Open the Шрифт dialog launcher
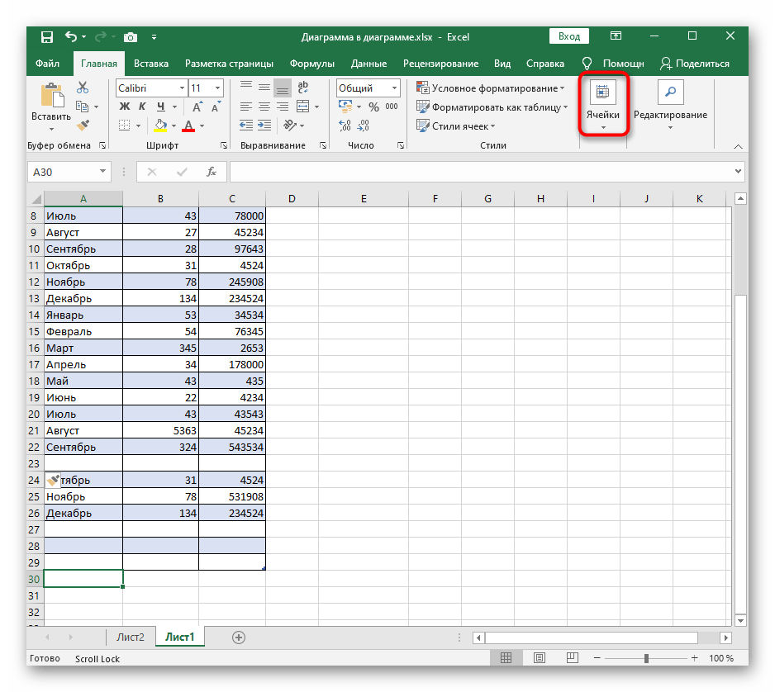The width and height of the screenshot is (775, 692). 223,145
